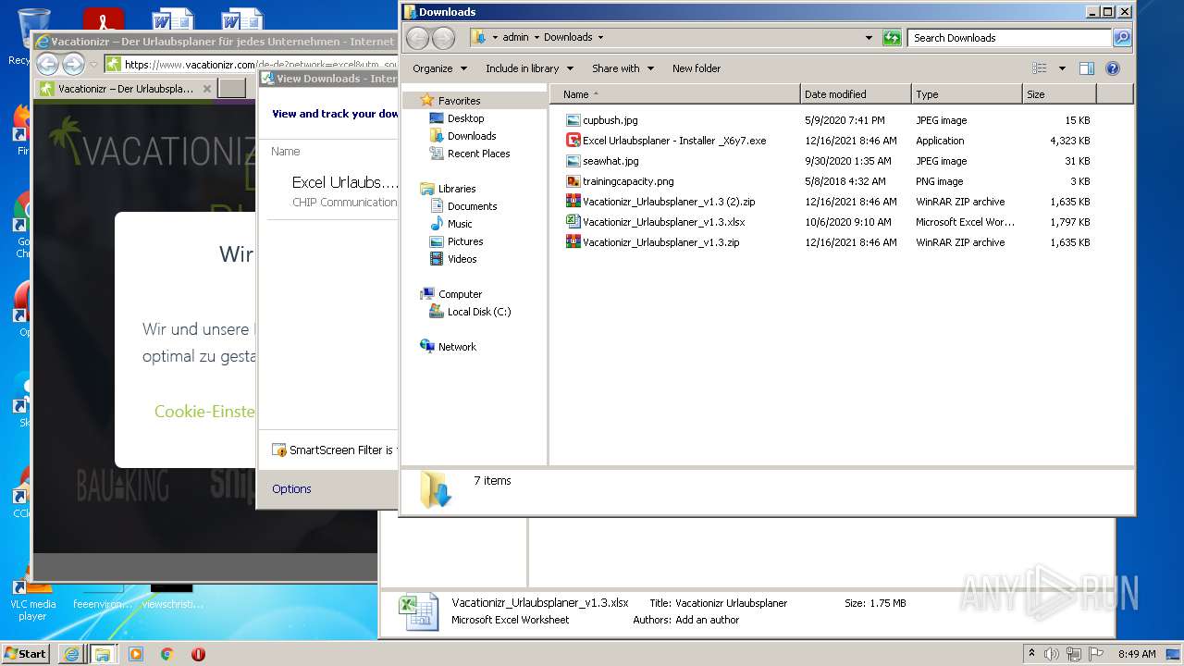The image size is (1184, 666).
Task: Sort by the Type column header
Action: tap(967, 94)
